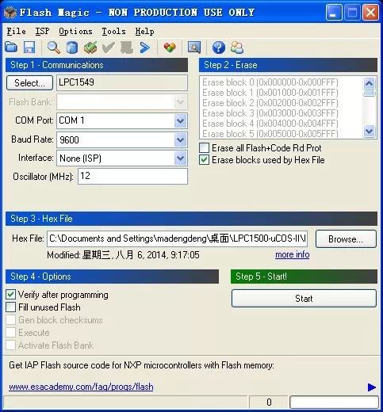
Task: Toggle Verify after programming checkbox
Action: pos(11,295)
